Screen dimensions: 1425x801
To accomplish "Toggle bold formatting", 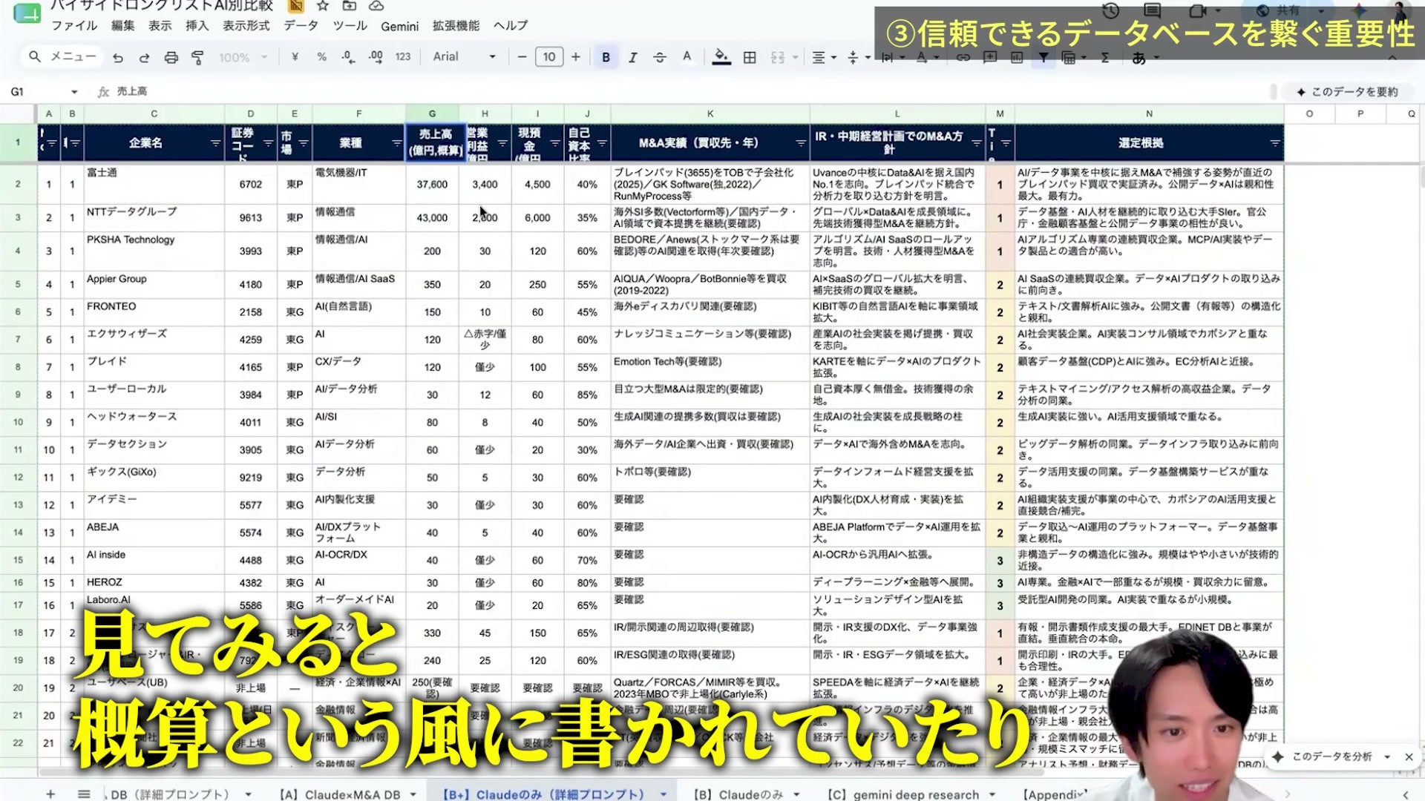I will 606,57.
